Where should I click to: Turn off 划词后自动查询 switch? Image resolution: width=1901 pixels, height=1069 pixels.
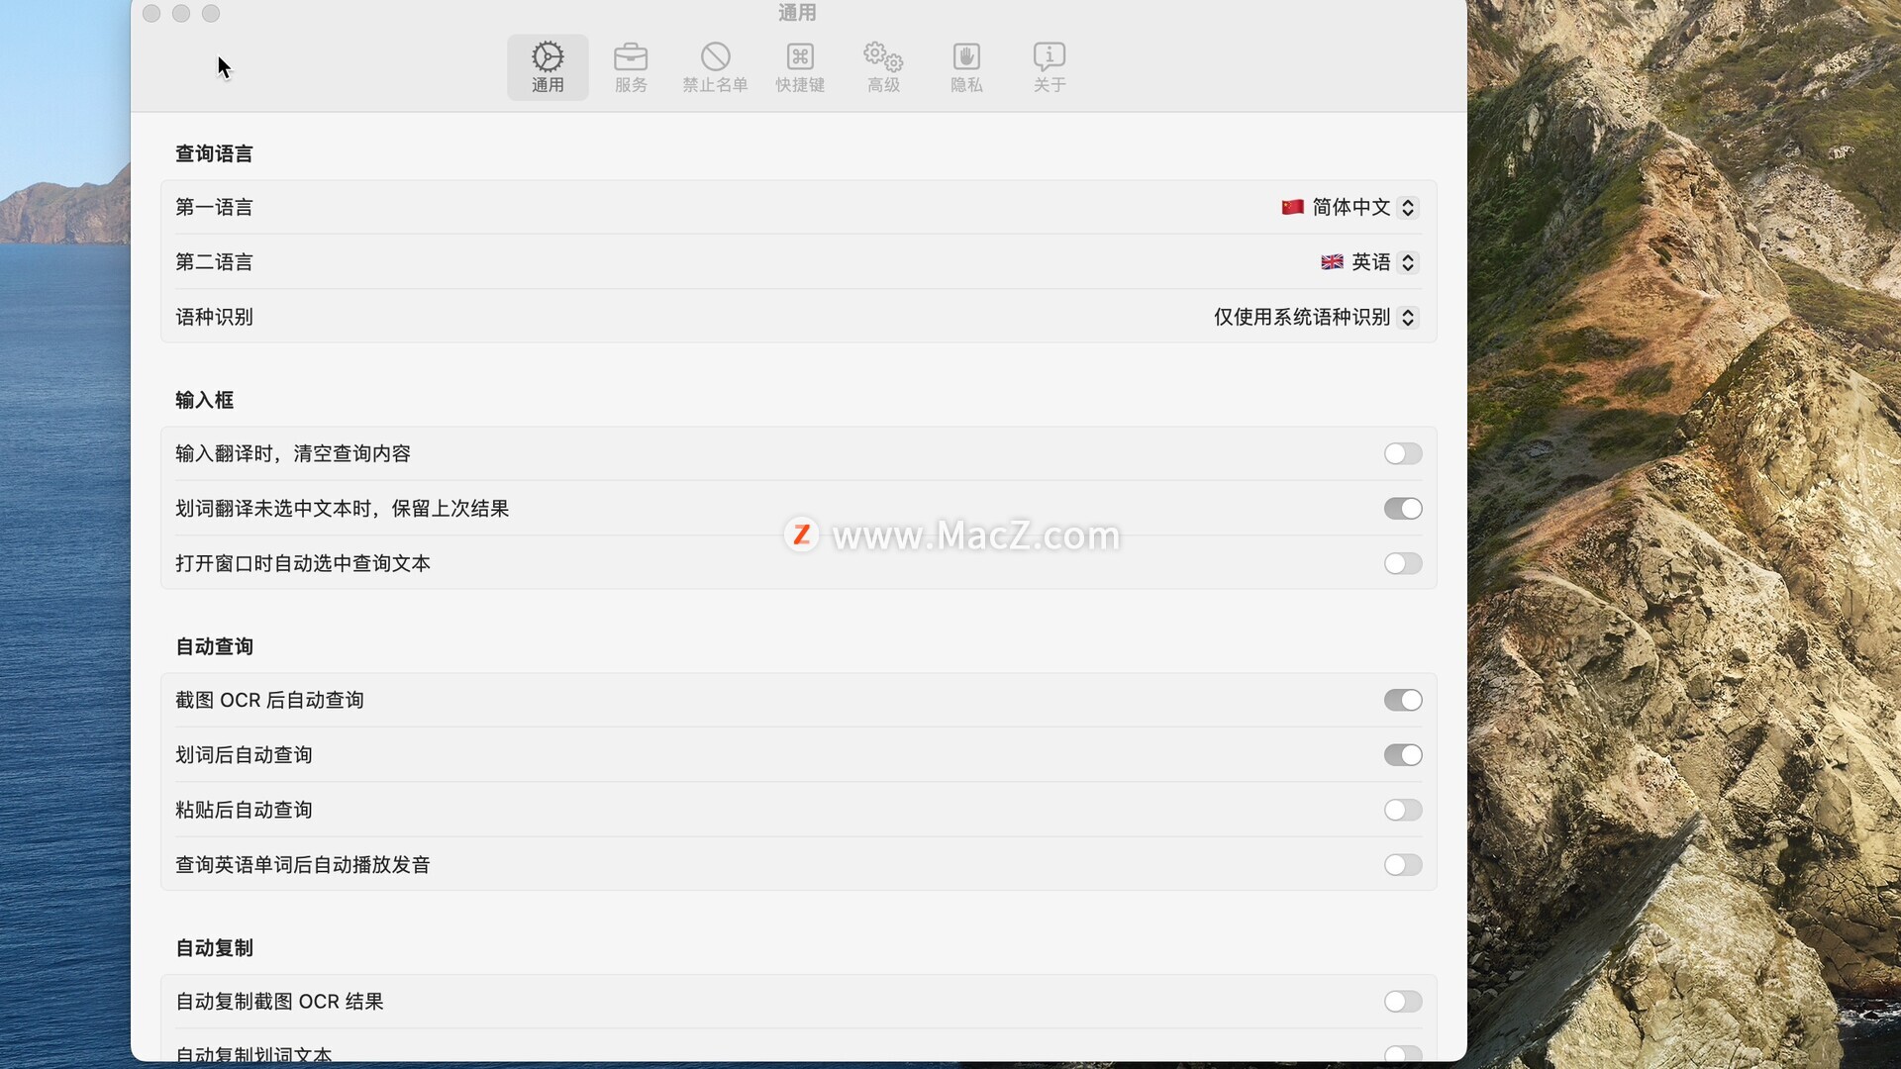1403,755
